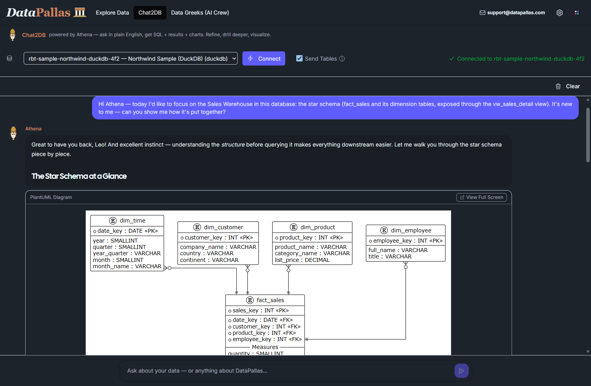Click the "Measures" separator label in fact_sales
The width and height of the screenshot is (591, 386).
click(265, 347)
